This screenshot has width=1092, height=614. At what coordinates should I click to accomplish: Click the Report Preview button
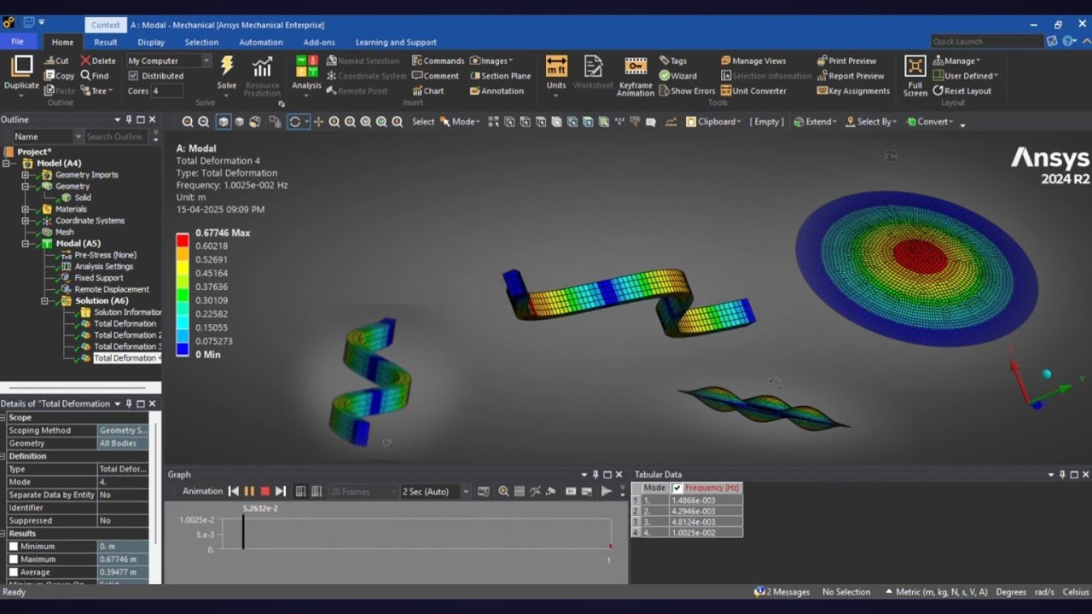click(851, 76)
